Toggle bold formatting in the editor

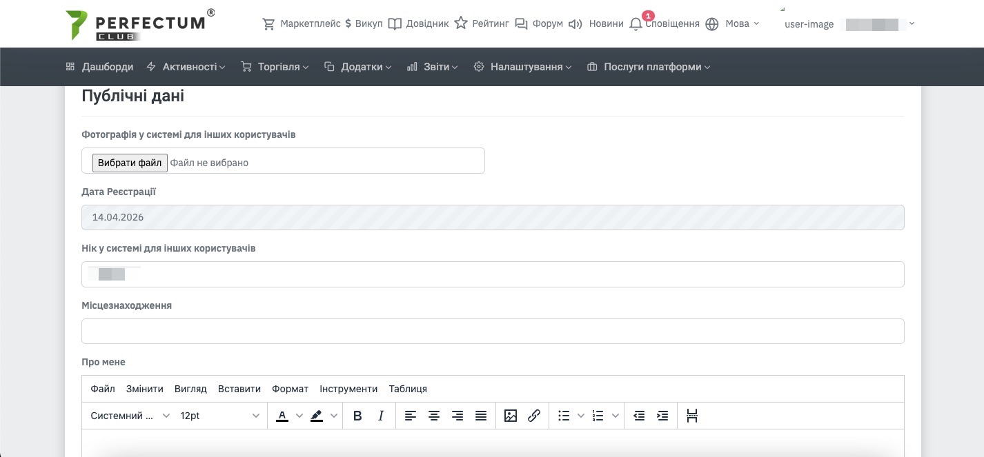click(x=357, y=416)
